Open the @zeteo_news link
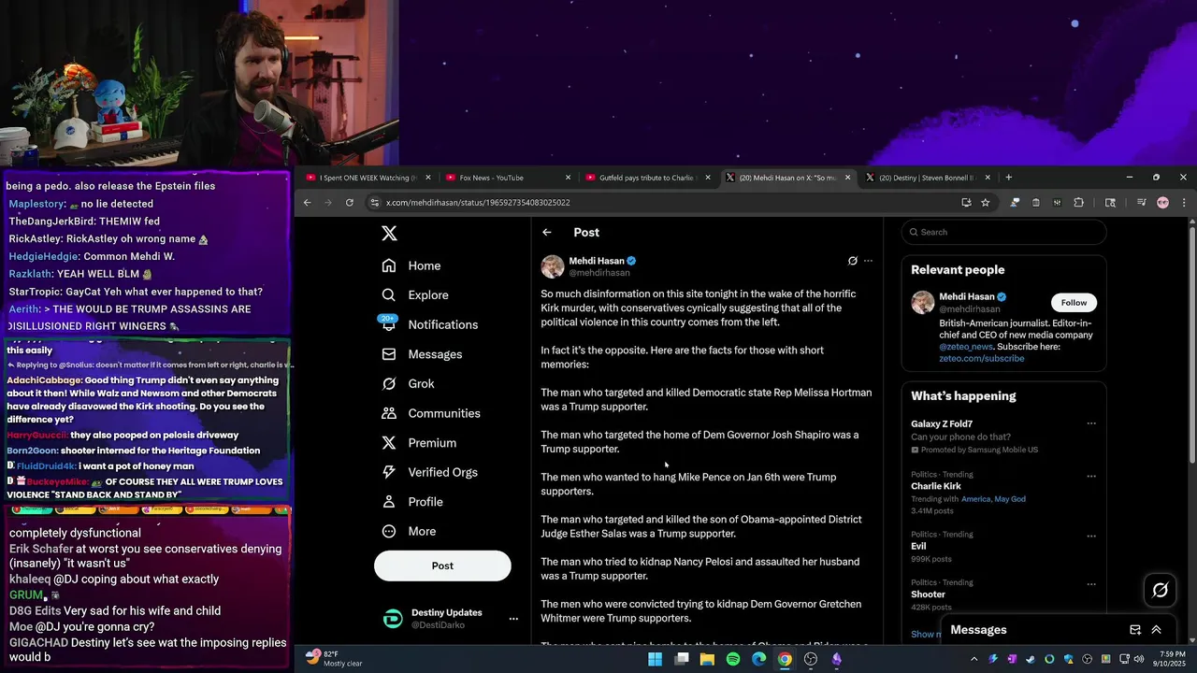This screenshot has height=673, width=1197. [966, 347]
